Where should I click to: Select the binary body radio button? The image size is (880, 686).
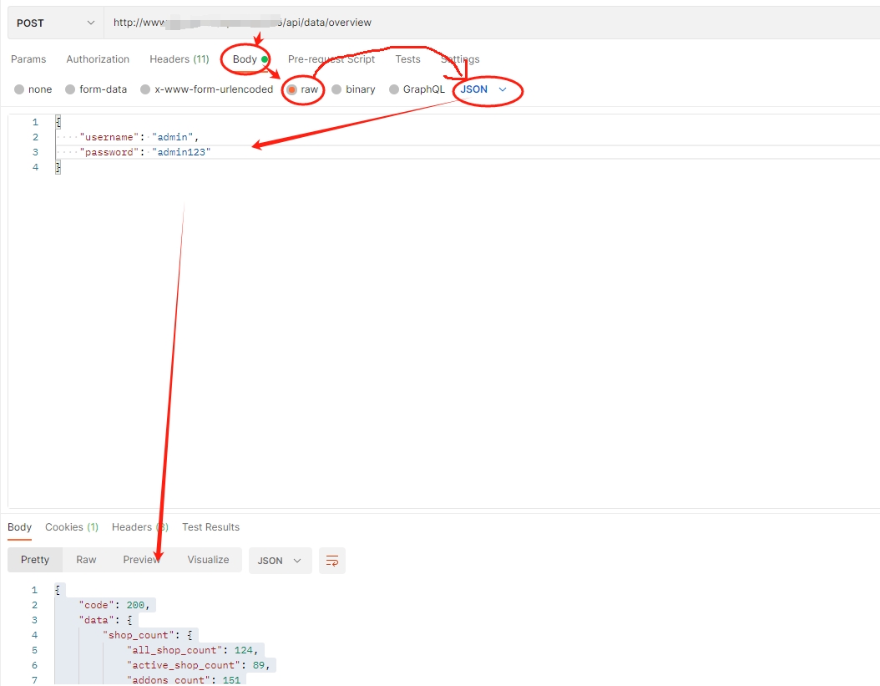pos(337,89)
